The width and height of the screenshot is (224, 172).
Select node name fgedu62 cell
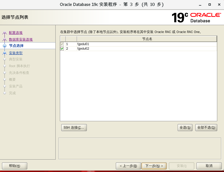[147, 48]
